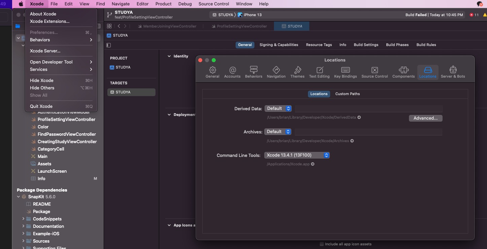Image resolution: width=487 pixels, height=249 pixels.
Task: Open Open Developer Tool submenu
Action: (x=61, y=62)
